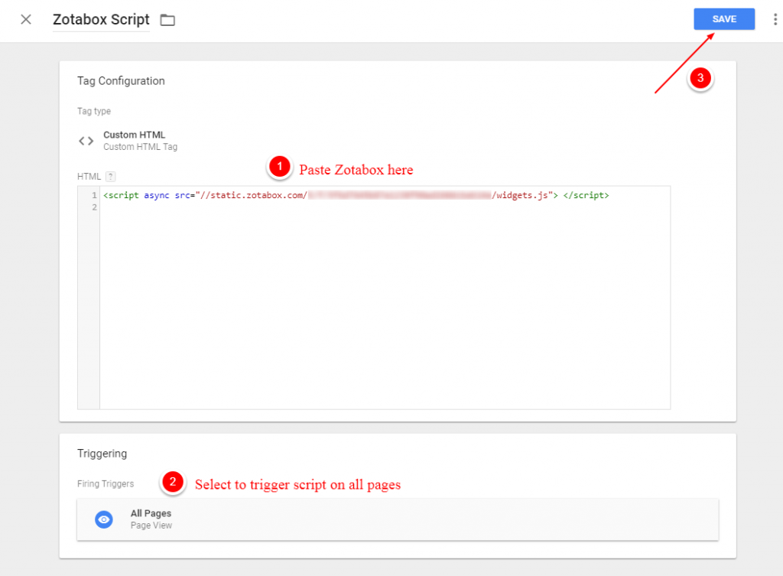Select the Custom HTML tag type icon
The height and width of the screenshot is (576, 783).
86,140
